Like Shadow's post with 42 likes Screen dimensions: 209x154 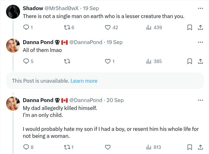click(x=107, y=28)
